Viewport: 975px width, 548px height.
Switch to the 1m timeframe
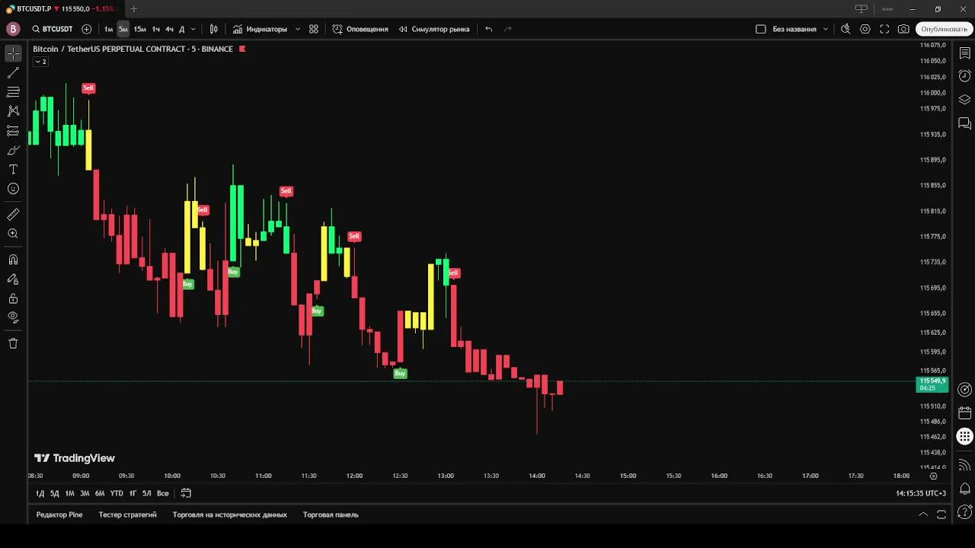(x=108, y=29)
